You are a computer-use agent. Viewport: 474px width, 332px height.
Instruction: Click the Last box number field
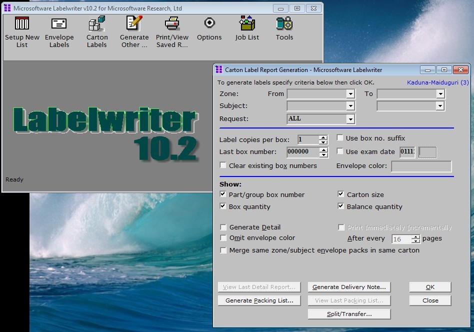click(x=302, y=152)
